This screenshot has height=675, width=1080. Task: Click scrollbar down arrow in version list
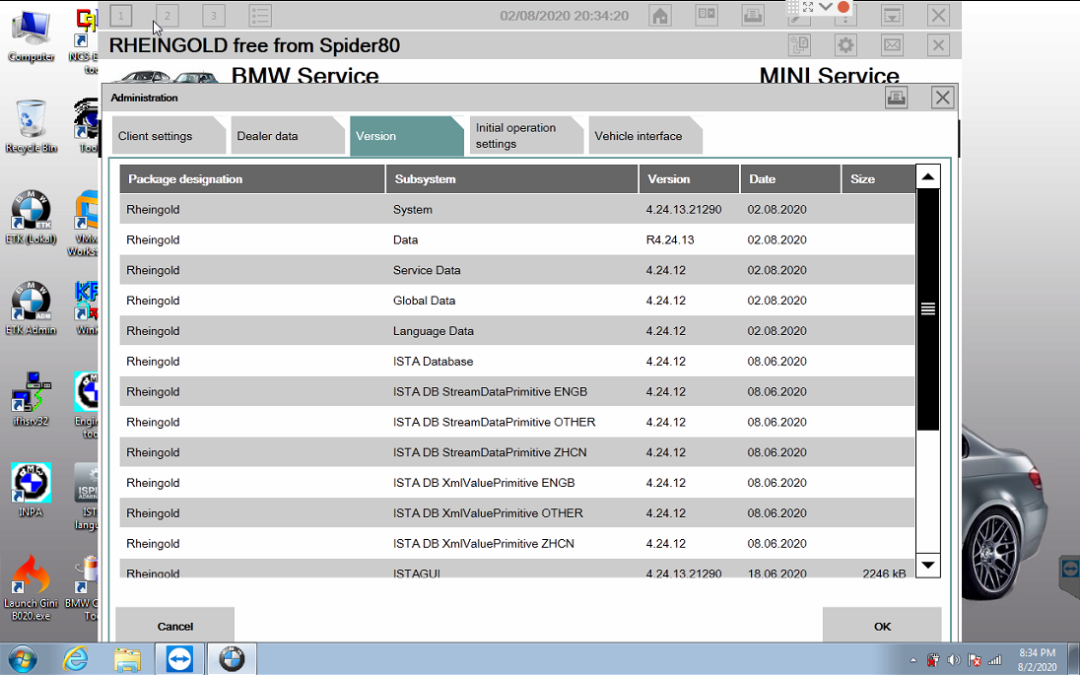[x=928, y=565]
